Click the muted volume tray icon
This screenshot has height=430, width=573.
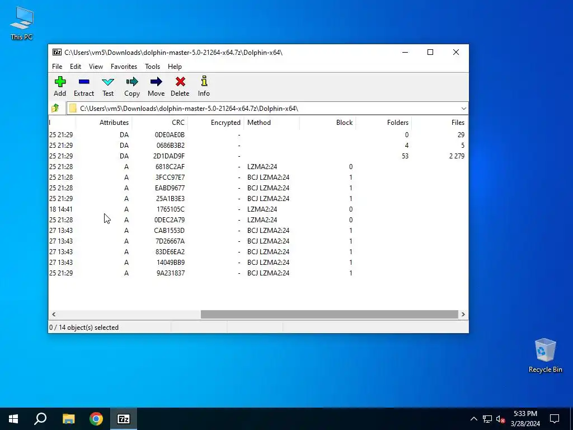click(500, 419)
